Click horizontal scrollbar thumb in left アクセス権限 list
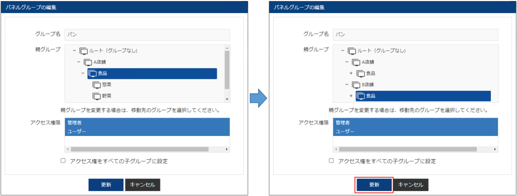Viewport: 517px width, 196px height. coord(139,149)
